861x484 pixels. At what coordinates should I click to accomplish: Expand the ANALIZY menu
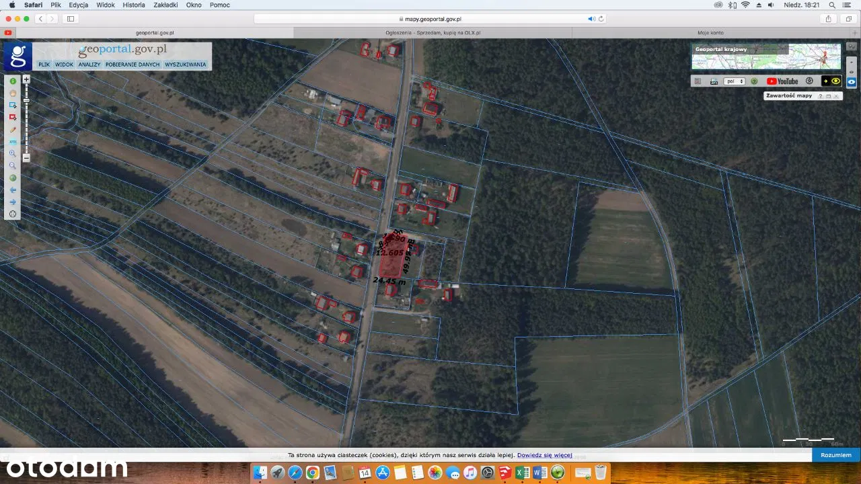[89, 65]
